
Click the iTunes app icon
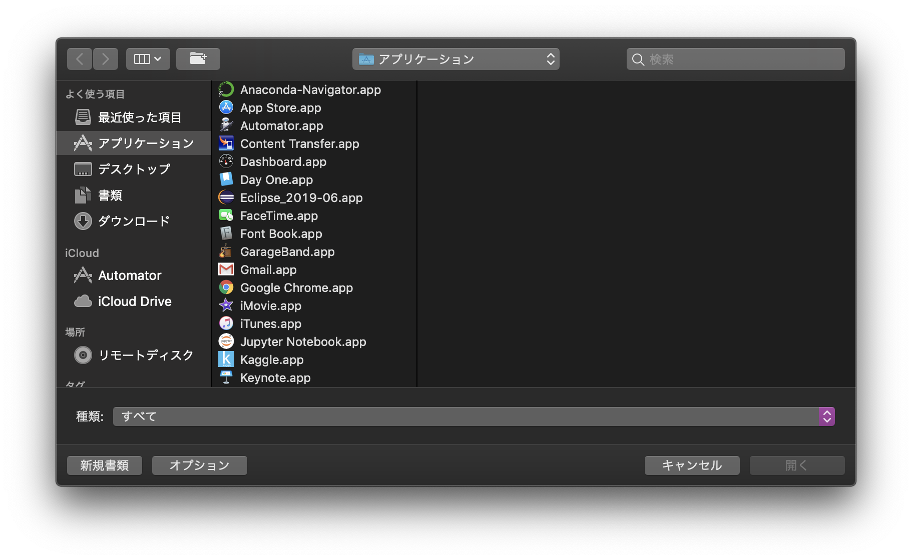[226, 323]
